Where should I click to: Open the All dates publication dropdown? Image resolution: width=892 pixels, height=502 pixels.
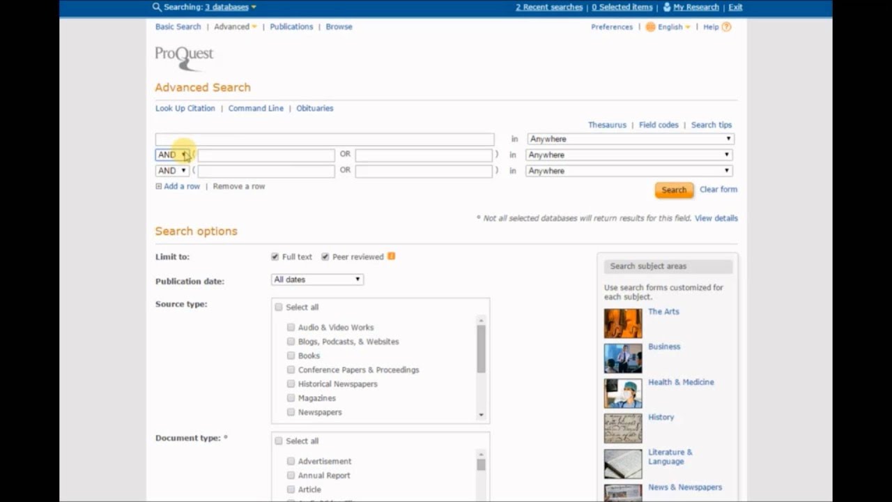point(317,280)
